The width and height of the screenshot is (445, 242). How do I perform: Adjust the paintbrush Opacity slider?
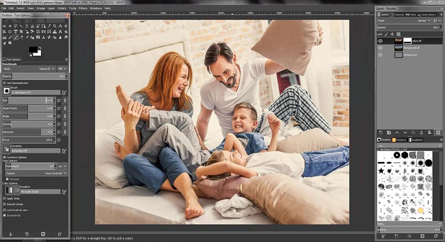tap(35, 76)
